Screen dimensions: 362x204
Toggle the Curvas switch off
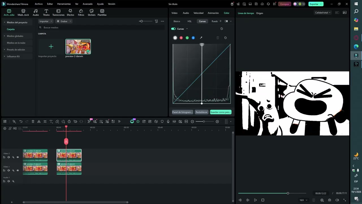173,29
